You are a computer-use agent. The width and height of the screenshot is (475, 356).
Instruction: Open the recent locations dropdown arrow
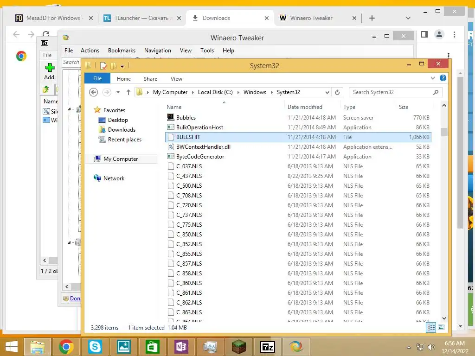[x=118, y=92]
